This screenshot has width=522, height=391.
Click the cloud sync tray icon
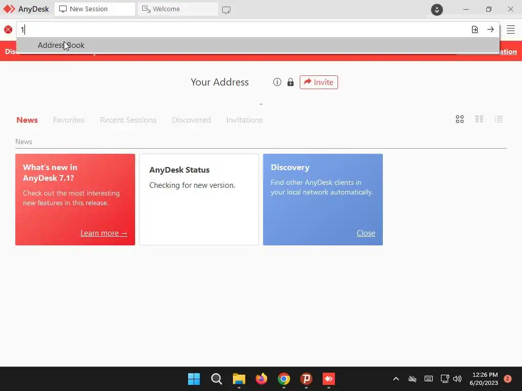coord(412,379)
